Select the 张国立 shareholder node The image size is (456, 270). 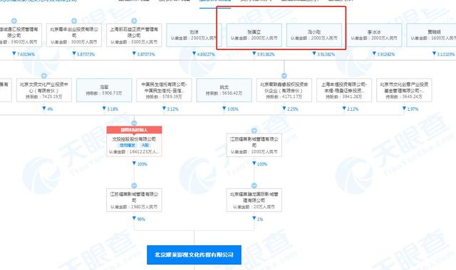(254, 35)
